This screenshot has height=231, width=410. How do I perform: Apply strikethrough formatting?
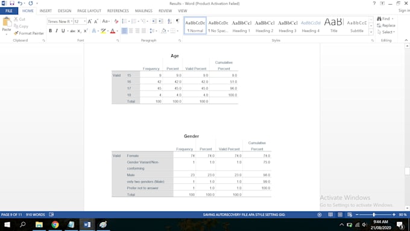coord(73,31)
